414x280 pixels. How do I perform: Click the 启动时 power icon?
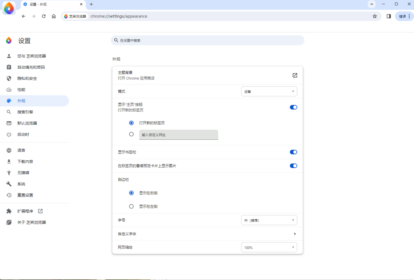point(9,134)
